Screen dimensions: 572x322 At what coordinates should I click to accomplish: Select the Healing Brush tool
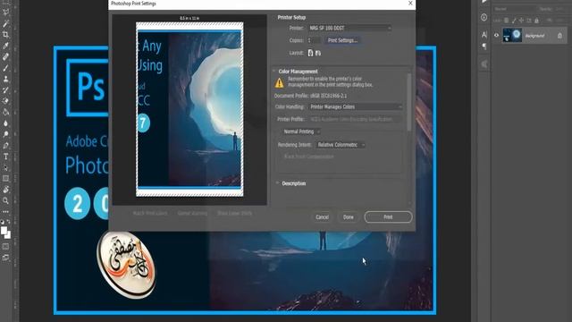6,56
